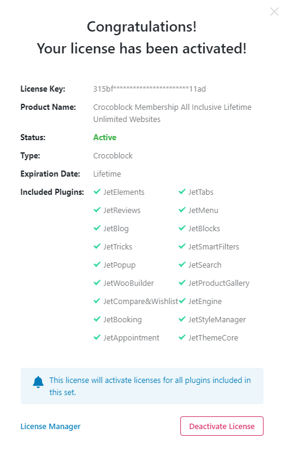Viewport: 286px width, 457px height.
Task: Click the checkmark next to JetReviews
Action: pos(97,210)
